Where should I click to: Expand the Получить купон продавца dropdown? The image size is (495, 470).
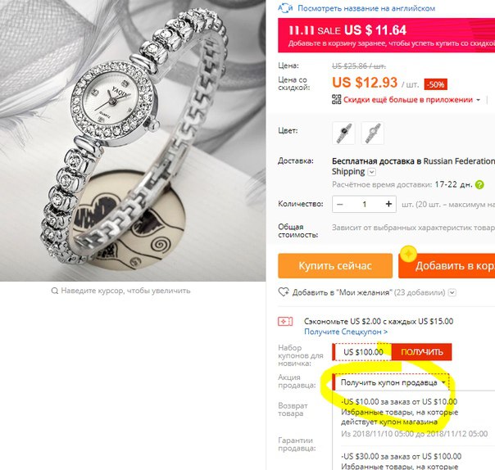(391, 382)
